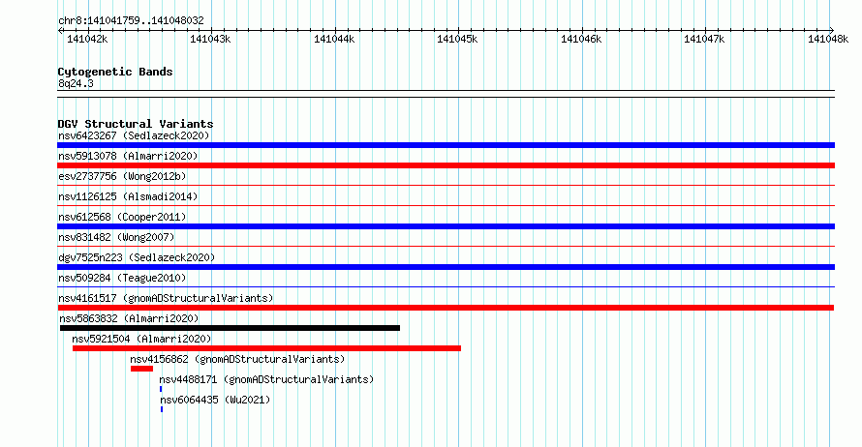
Task: Click ruler tick label 141045k
Action: pyautogui.click(x=457, y=39)
